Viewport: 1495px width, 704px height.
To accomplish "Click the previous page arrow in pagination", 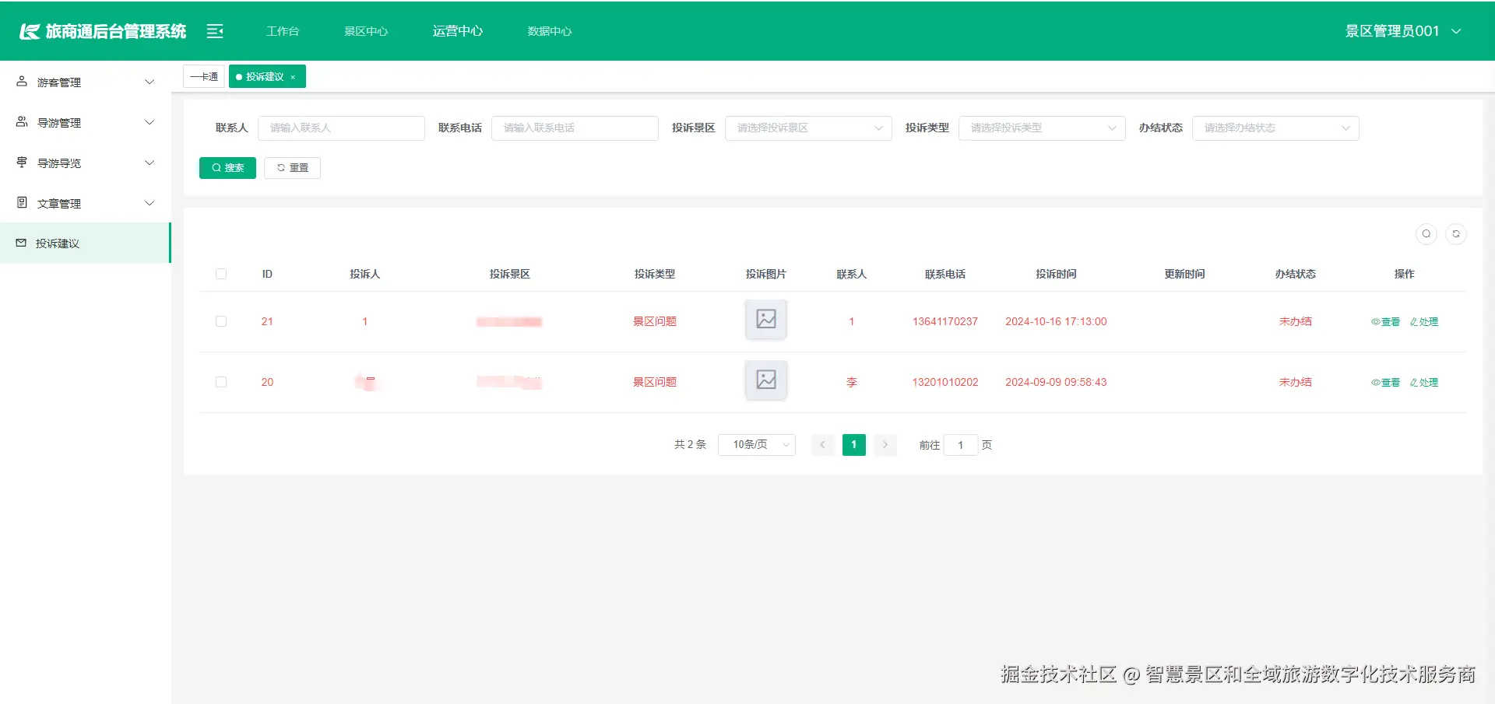I will tap(822, 444).
